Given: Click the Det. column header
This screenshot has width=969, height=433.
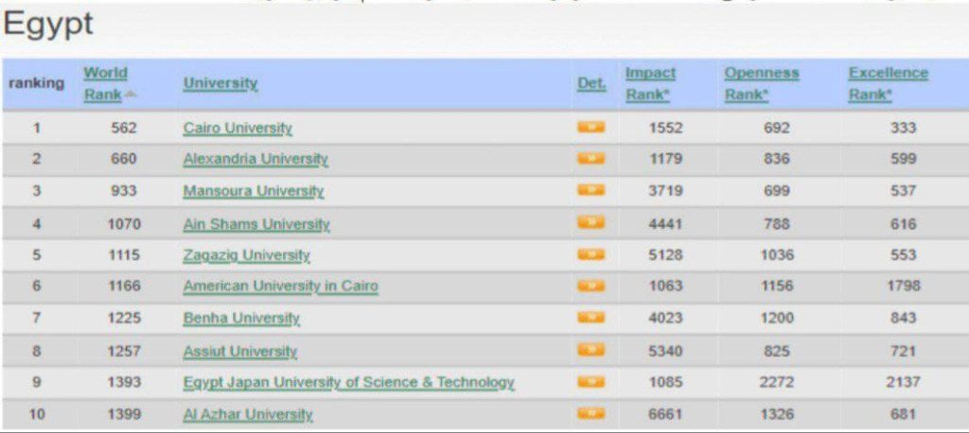Looking at the screenshot, I should click(591, 84).
